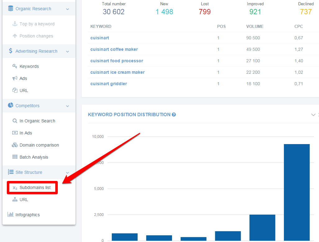Click the sitemap icon beside Site Structure URL
This screenshot has width=319, height=242.
click(15, 199)
